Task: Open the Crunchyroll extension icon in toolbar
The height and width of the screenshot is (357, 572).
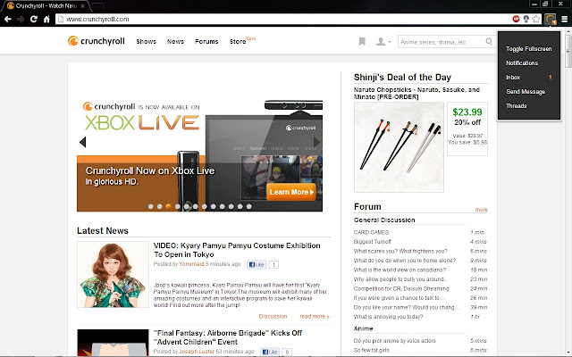Action: pos(551,19)
